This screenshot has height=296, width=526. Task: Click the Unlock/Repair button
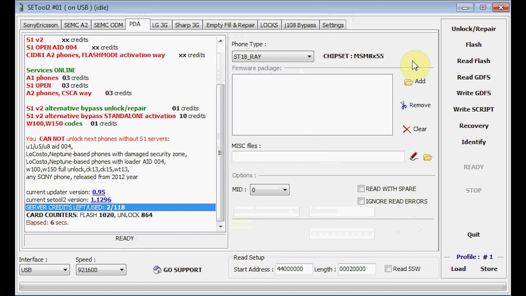point(473,29)
